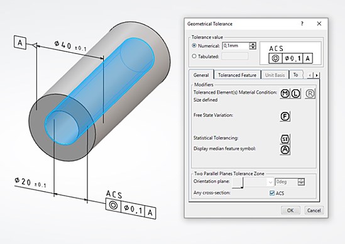Image resolution: width=345 pixels, height=244 pixels.
Task: Click the Cancel button
Action: click(314, 210)
